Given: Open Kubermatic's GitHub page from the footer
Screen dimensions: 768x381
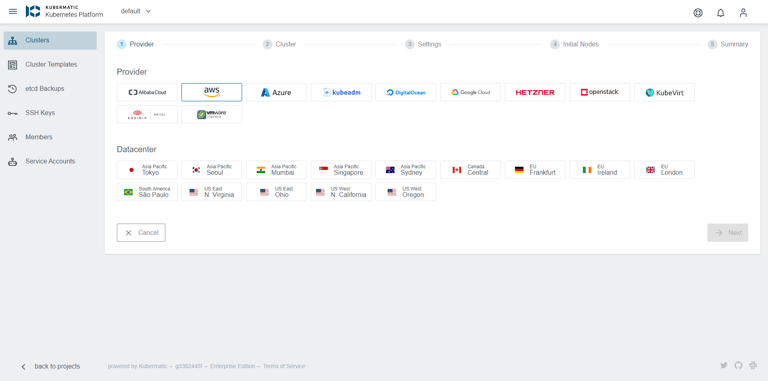Looking at the screenshot, I should tap(739, 365).
